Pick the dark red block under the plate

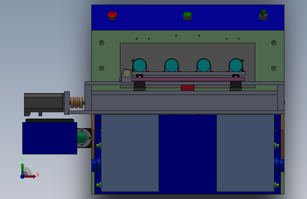point(188,86)
